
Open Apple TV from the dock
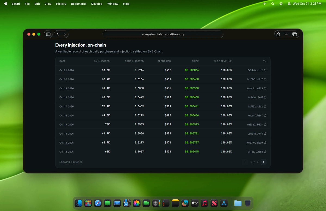tap(195, 203)
